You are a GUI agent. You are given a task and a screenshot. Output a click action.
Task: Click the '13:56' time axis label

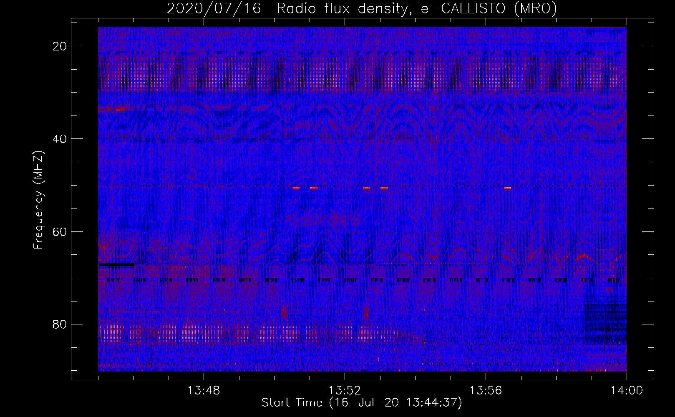point(486,391)
